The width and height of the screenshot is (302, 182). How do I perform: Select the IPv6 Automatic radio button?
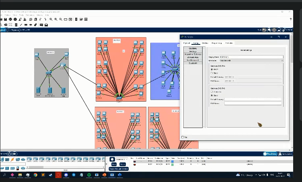coord(212,91)
